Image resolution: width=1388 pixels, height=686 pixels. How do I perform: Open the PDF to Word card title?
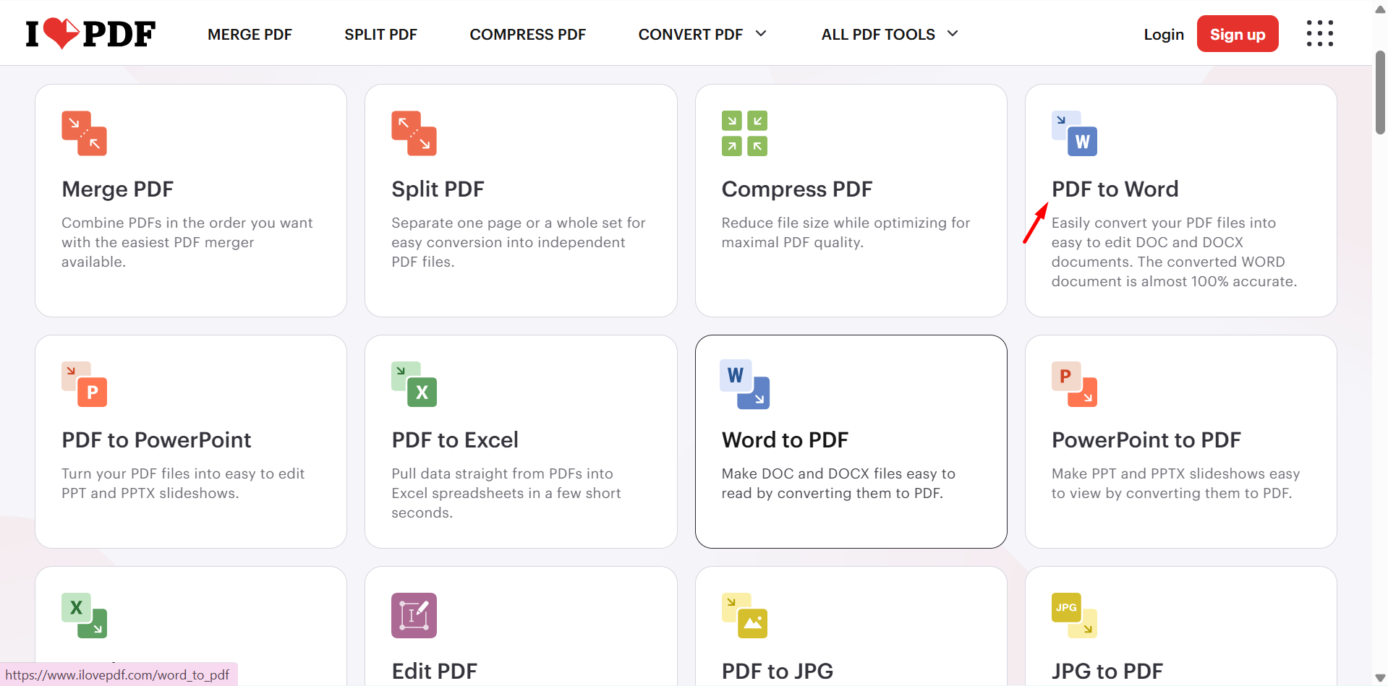(1115, 189)
